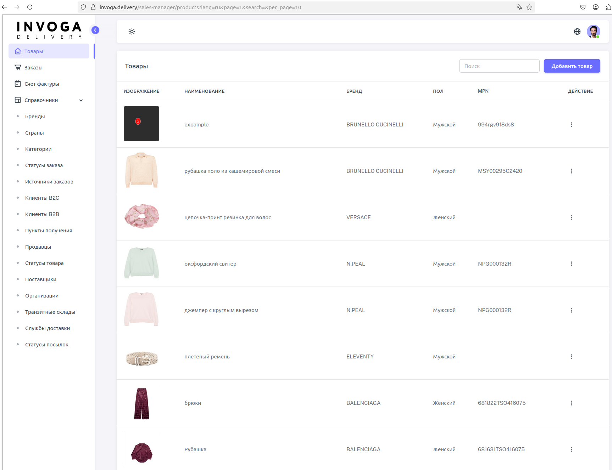Image resolution: width=612 pixels, height=470 pixels.
Task: Open the Товары menu item
Action: pos(49,51)
